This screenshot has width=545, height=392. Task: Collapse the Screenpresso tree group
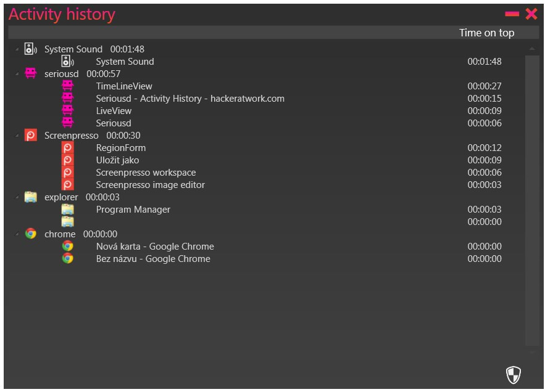click(x=17, y=136)
